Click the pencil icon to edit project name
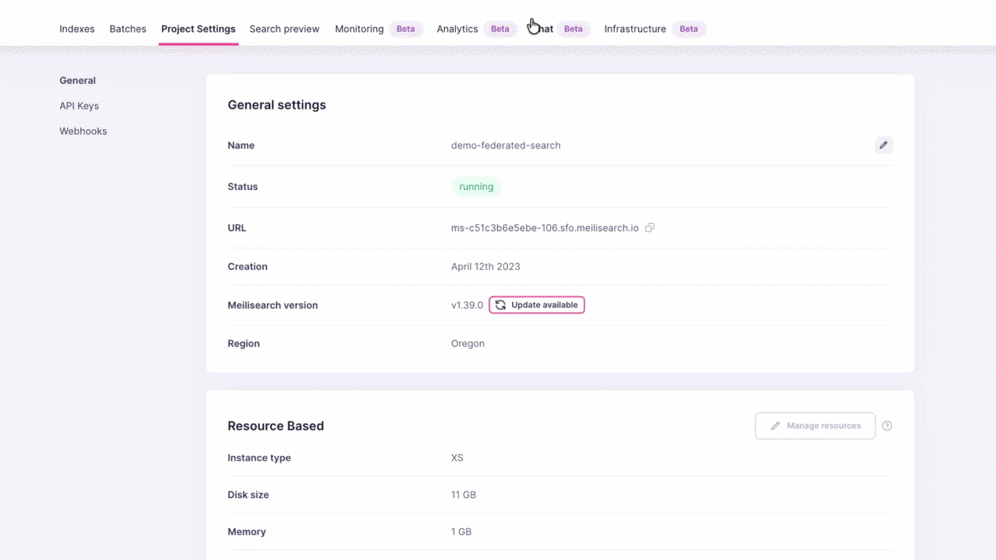Image resolution: width=996 pixels, height=560 pixels. click(x=883, y=145)
